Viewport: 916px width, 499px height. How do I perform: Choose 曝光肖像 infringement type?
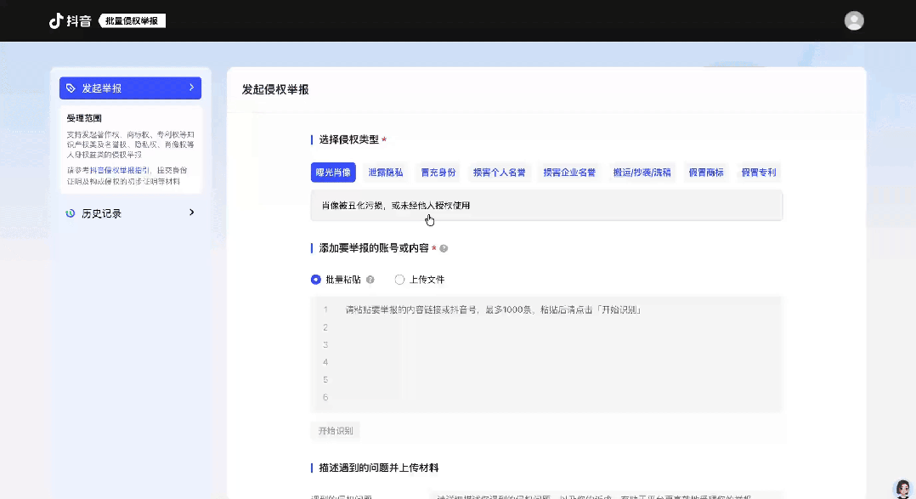(333, 173)
